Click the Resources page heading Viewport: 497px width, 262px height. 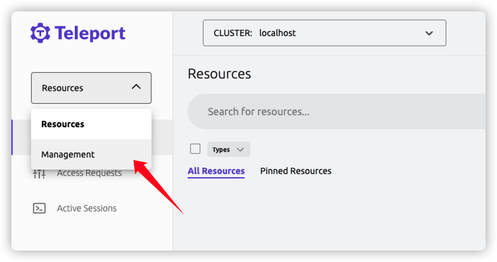219,73
